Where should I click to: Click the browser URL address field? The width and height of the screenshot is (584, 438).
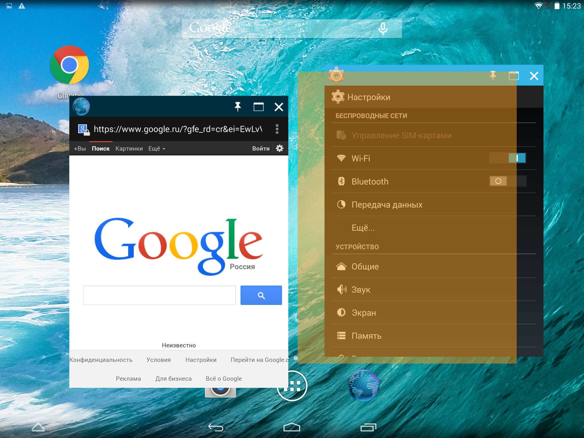(178, 129)
